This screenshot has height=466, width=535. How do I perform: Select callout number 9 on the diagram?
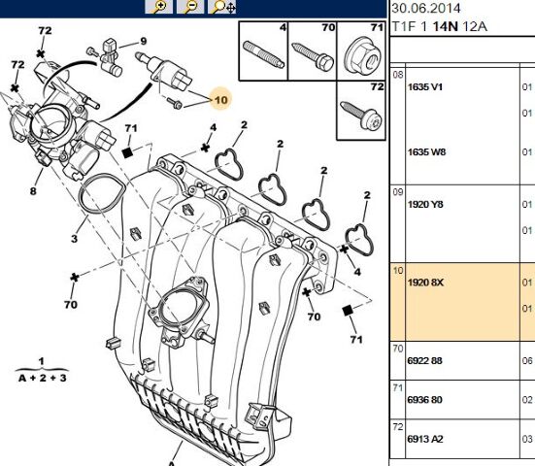click(144, 42)
